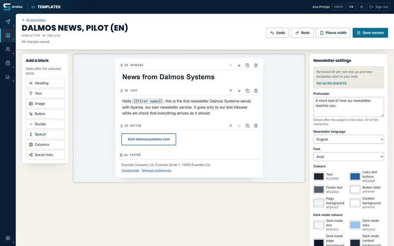Duplicate the 01 Heading block
This screenshot has width=394, height=246.
click(x=247, y=65)
